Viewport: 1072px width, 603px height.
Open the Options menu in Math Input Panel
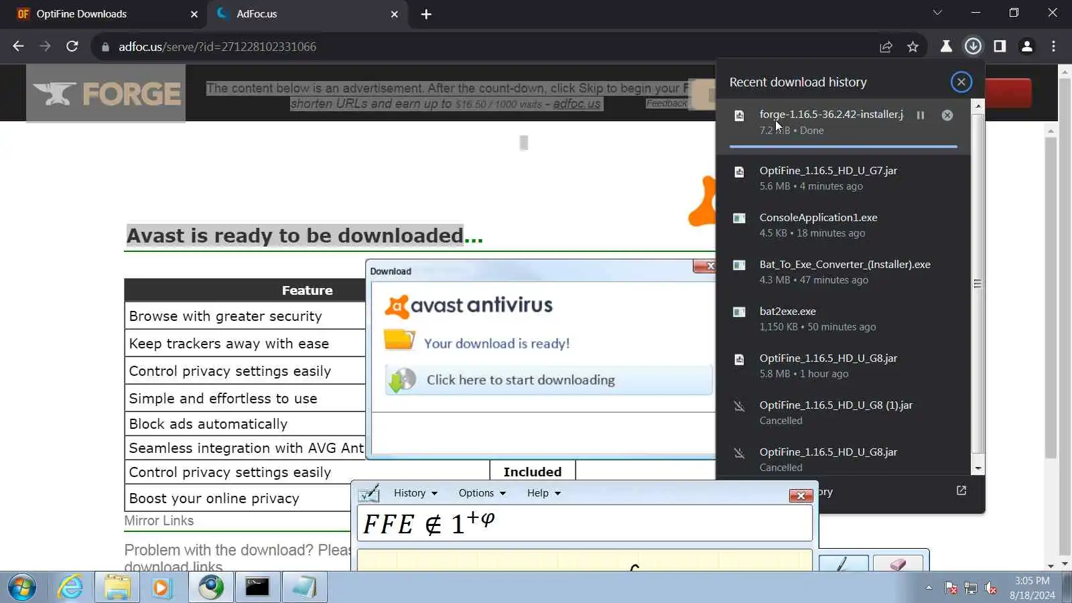[482, 493]
